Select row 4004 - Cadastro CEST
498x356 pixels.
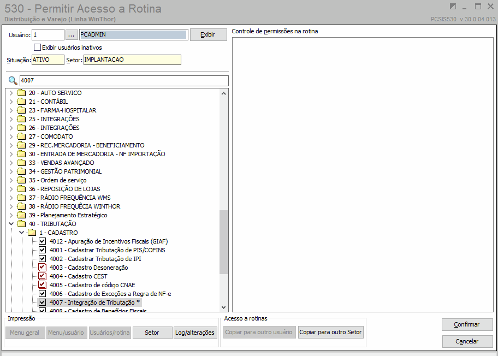79,276
